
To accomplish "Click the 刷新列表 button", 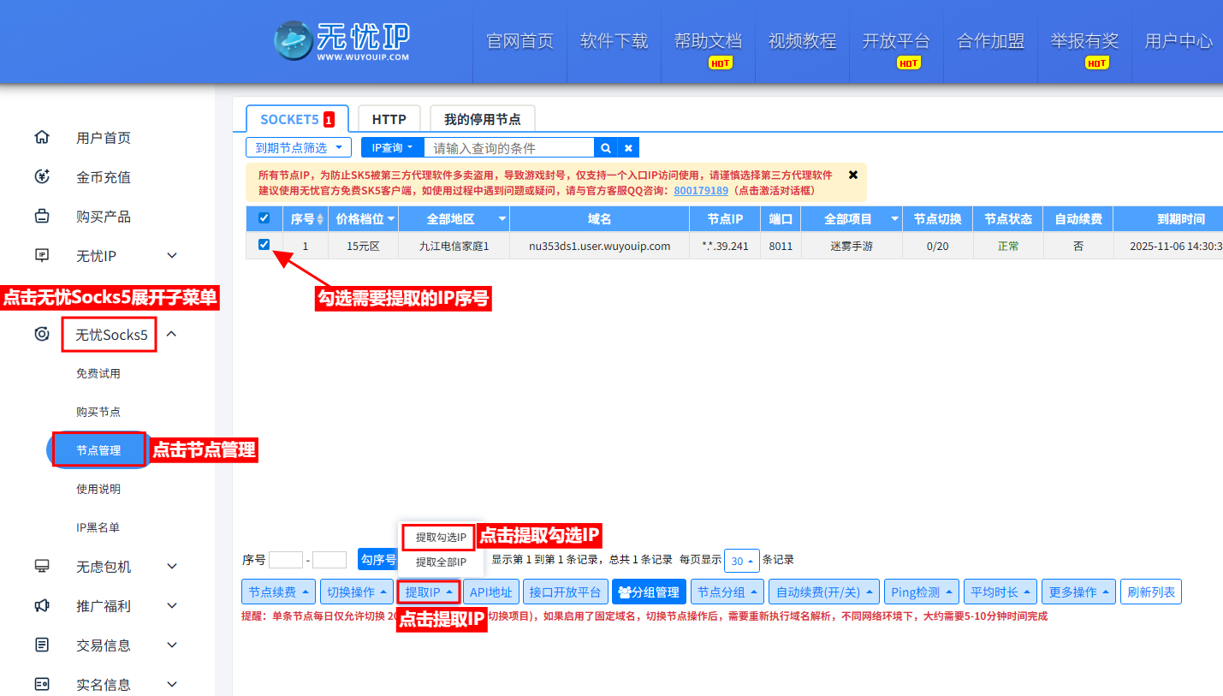I will [x=1151, y=591].
